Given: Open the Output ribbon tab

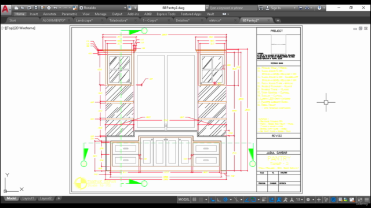Looking at the screenshot, I should [x=117, y=14].
